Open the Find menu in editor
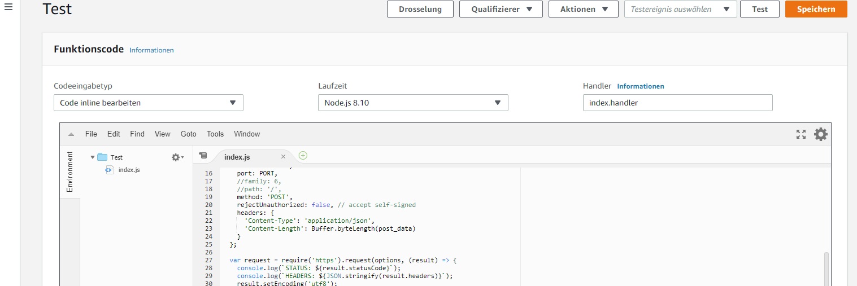The image size is (857, 286). point(137,134)
